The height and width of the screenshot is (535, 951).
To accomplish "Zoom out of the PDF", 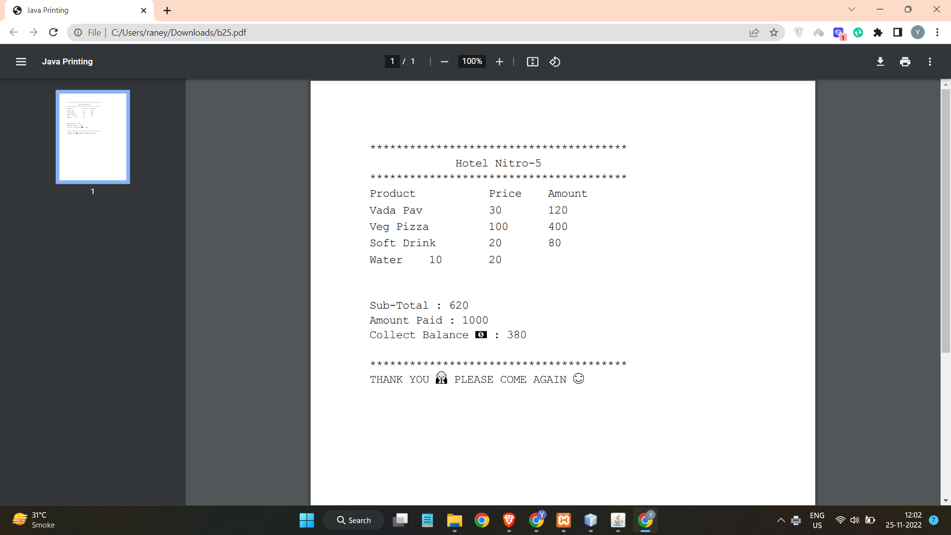I will [444, 61].
